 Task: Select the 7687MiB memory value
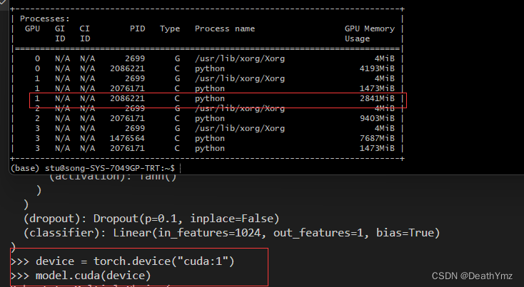[377, 138]
